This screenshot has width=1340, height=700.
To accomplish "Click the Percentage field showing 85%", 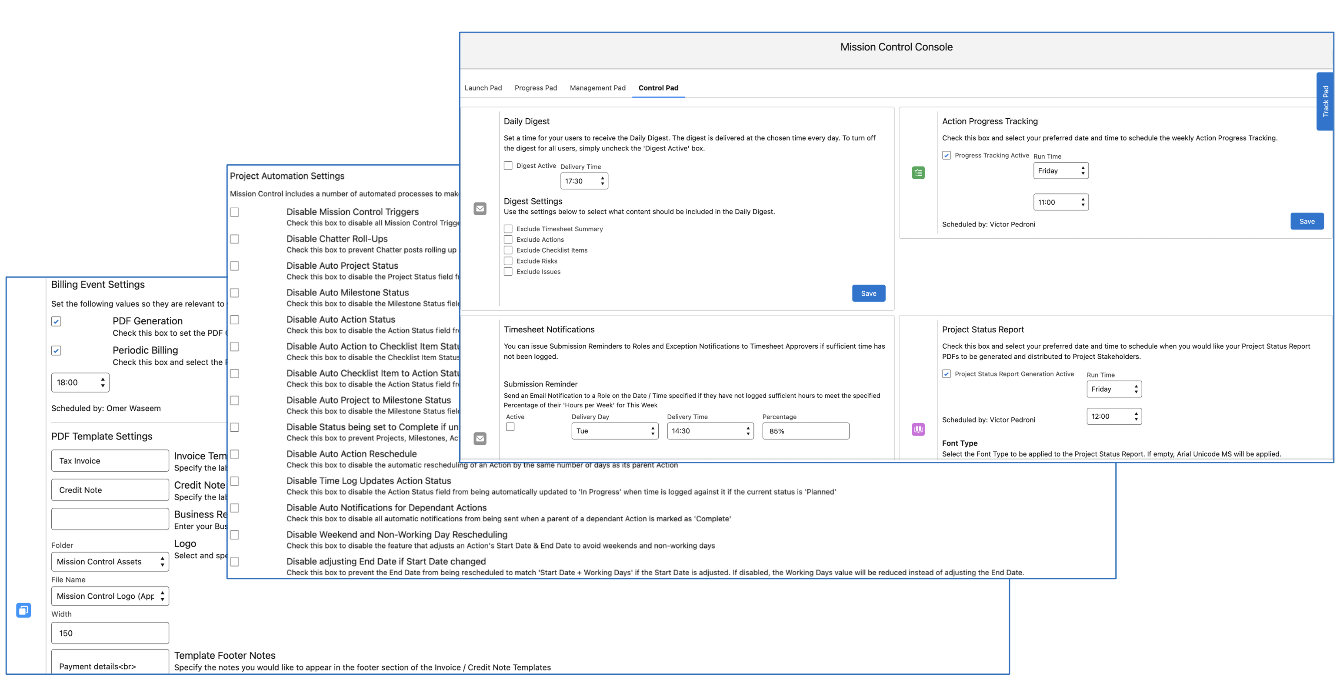I will tap(805, 430).
